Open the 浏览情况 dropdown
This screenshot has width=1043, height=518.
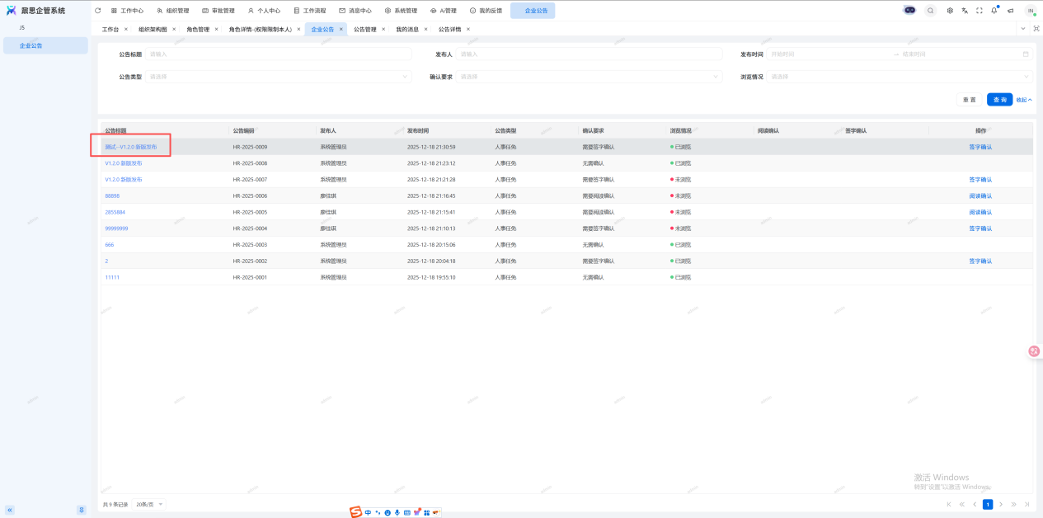click(899, 77)
